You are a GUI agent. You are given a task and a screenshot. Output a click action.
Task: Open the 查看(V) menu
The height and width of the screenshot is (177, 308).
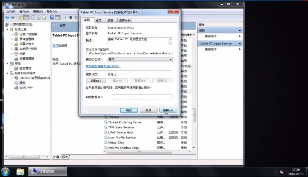click(x=38, y=12)
